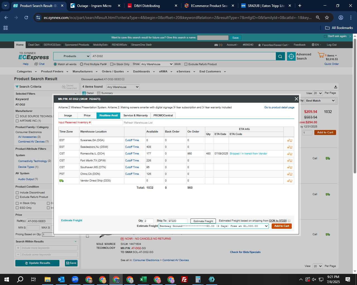The image size is (357, 285).
Task: Open the shopping cart icon
Action: pyautogui.click(x=321, y=55)
